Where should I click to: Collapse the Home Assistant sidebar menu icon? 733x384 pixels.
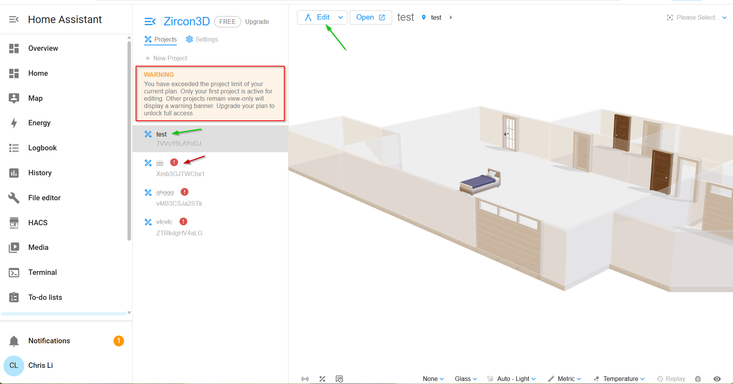[14, 20]
